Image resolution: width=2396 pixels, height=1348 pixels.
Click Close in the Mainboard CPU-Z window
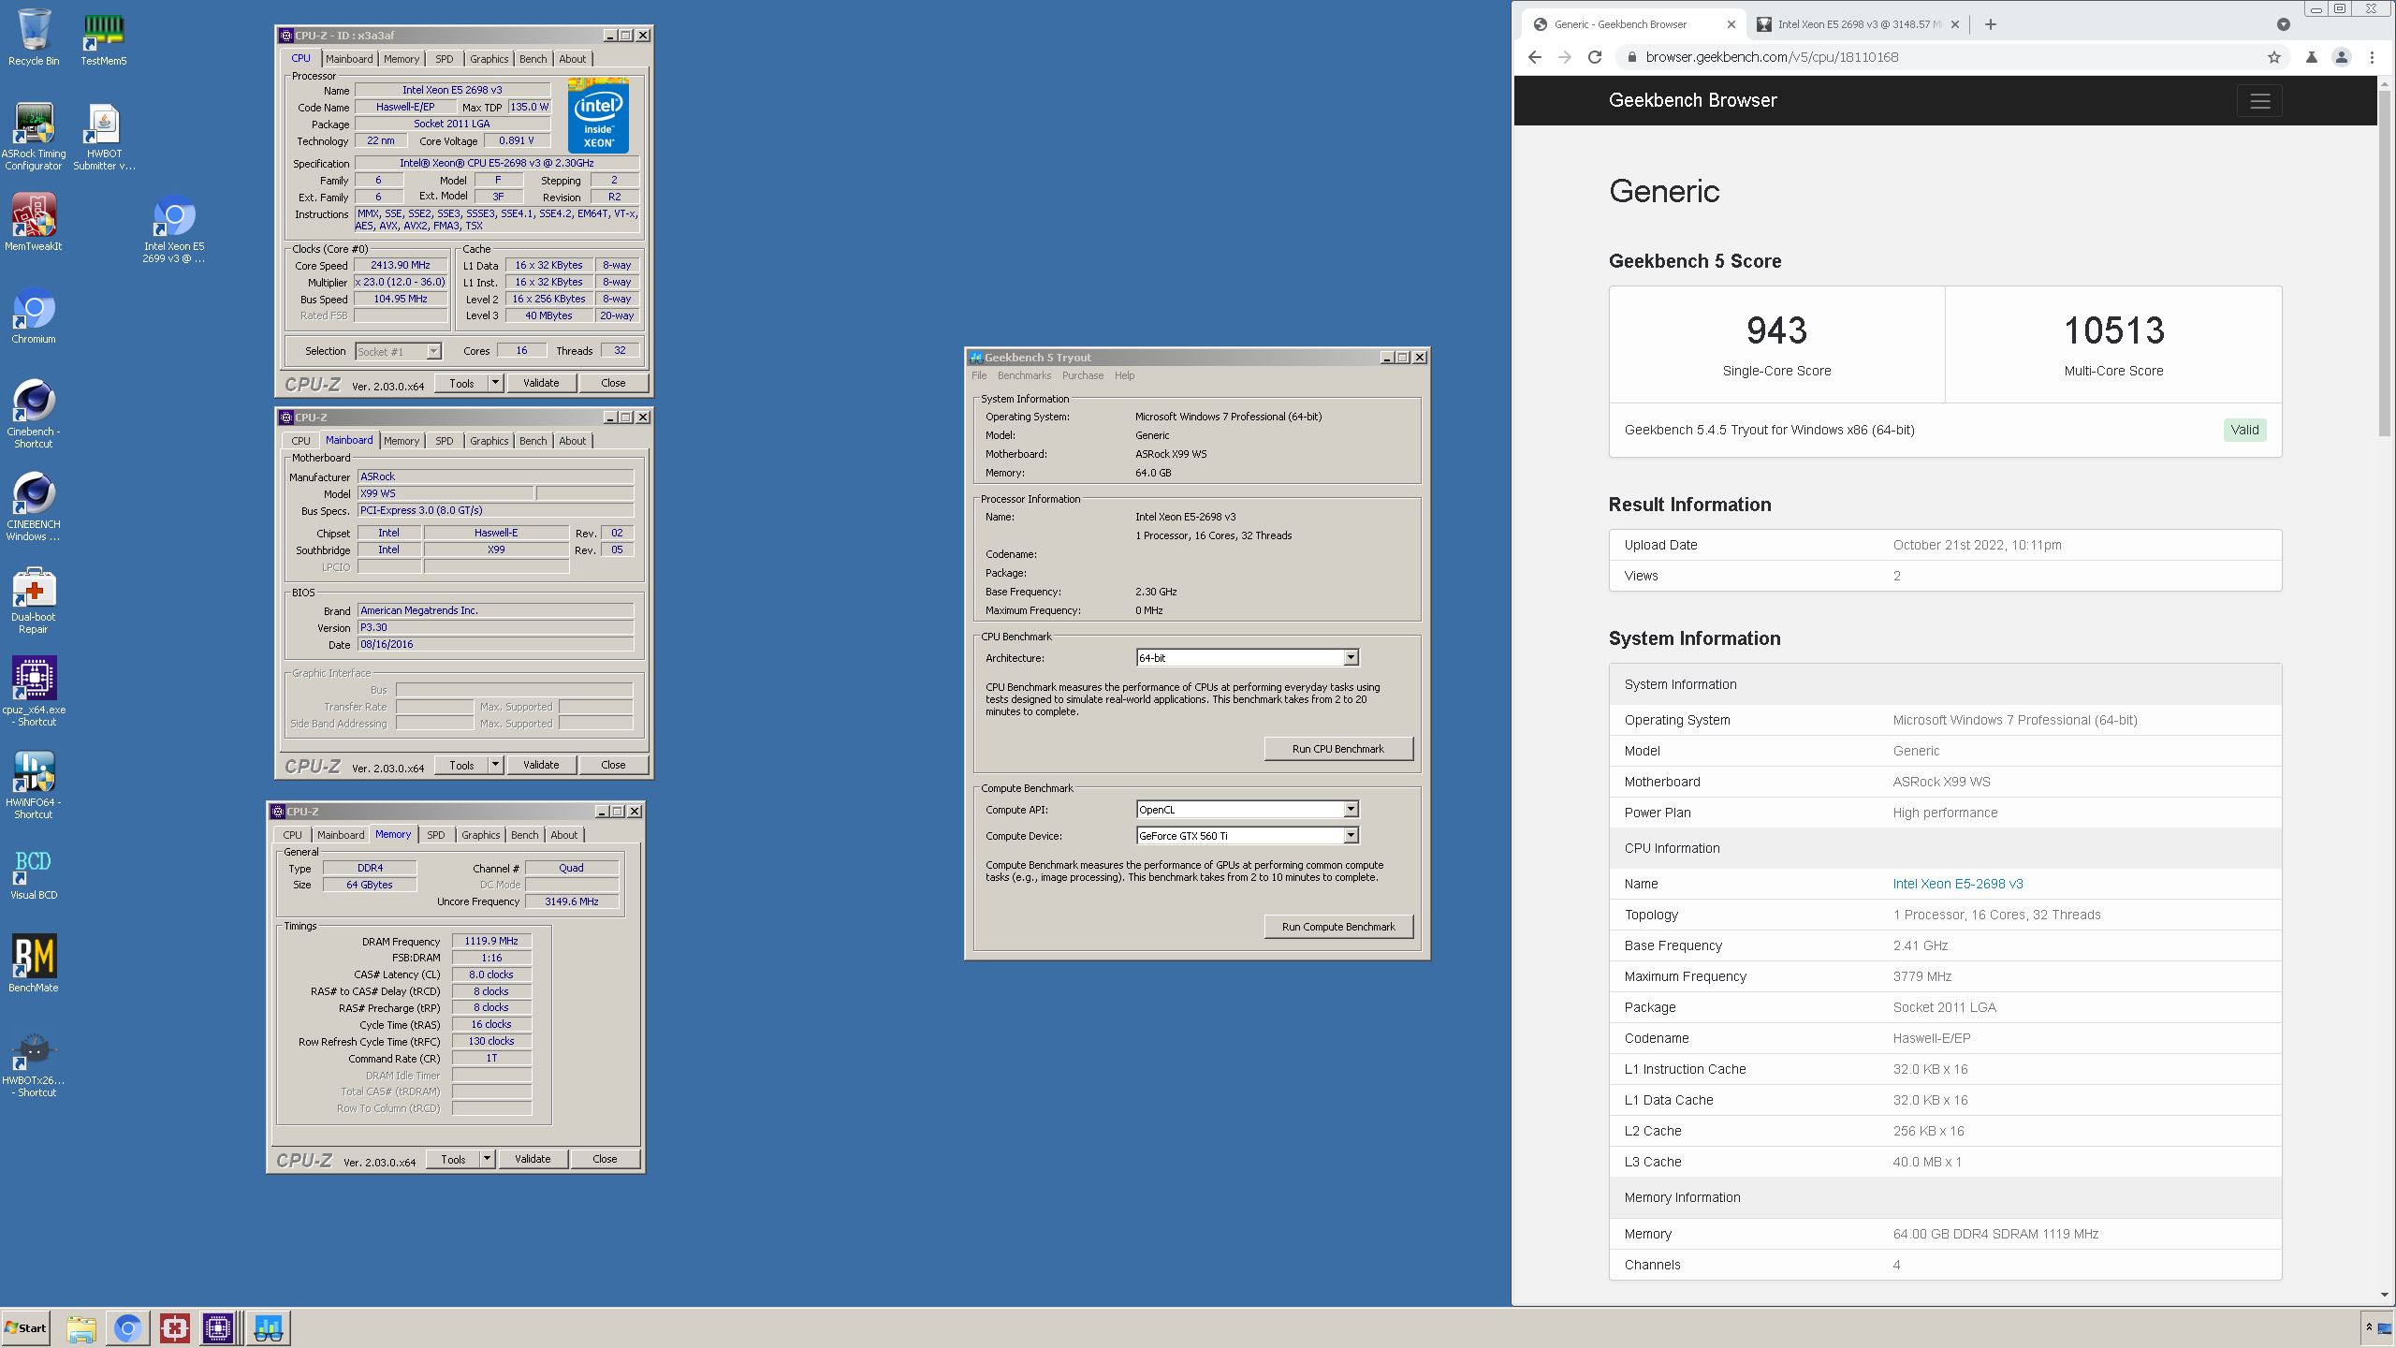(613, 765)
